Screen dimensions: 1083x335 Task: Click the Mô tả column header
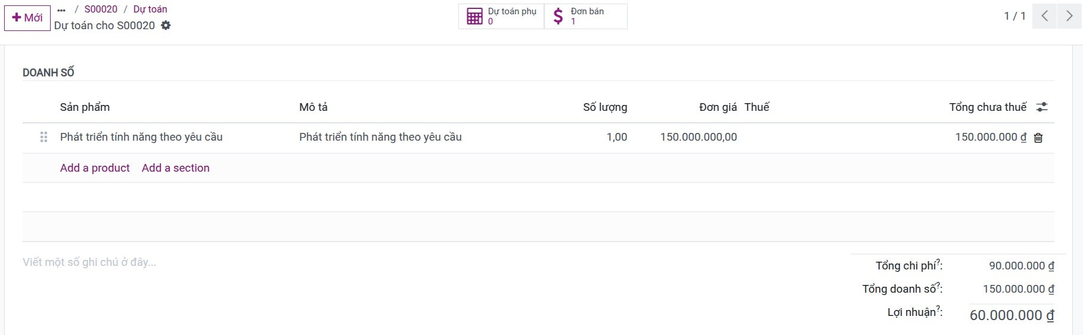click(x=314, y=107)
